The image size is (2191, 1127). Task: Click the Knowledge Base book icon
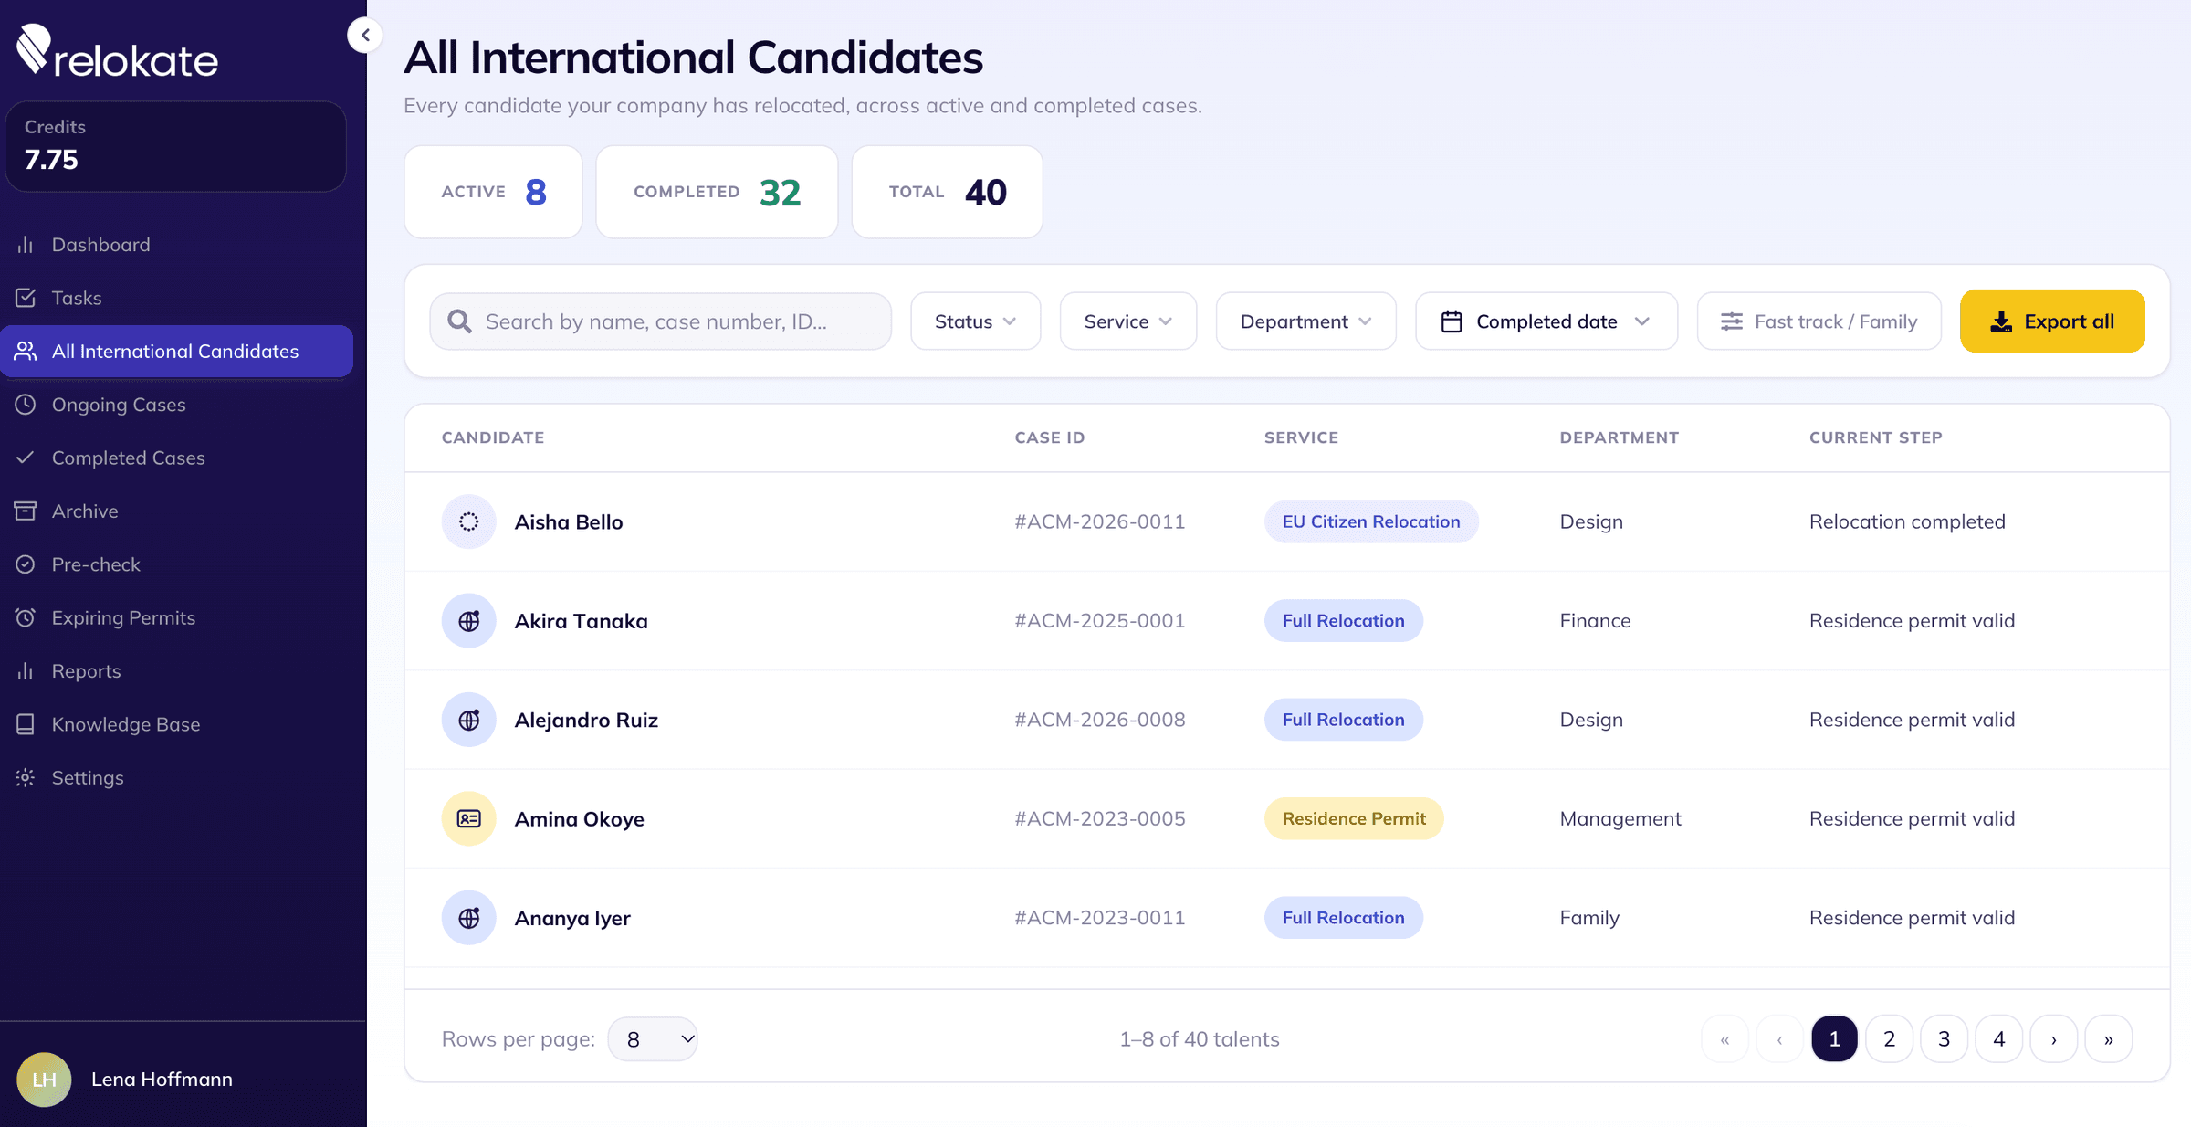click(26, 724)
